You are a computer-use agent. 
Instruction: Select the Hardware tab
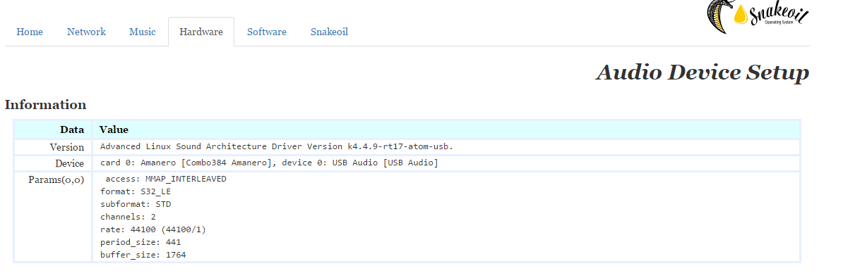pyautogui.click(x=201, y=32)
